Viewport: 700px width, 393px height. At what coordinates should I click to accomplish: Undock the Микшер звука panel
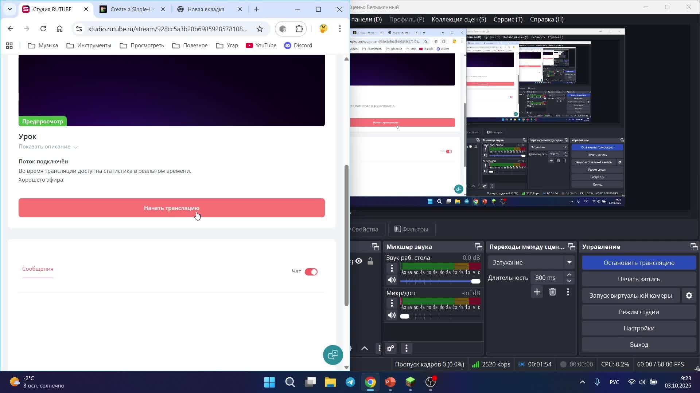(x=478, y=247)
